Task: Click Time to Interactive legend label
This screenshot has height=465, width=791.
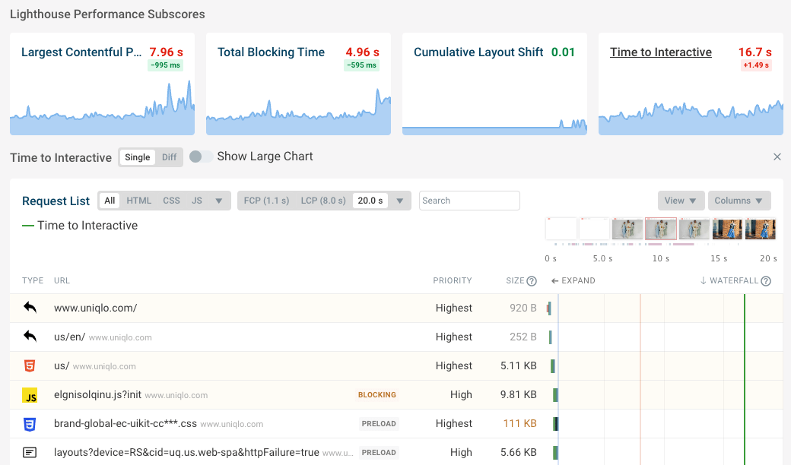Action: pos(87,225)
